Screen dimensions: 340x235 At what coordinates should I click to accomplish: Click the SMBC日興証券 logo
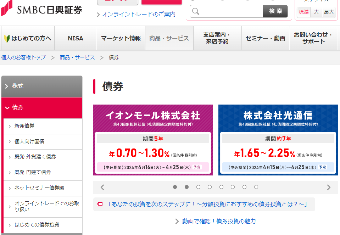pos(41,9)
